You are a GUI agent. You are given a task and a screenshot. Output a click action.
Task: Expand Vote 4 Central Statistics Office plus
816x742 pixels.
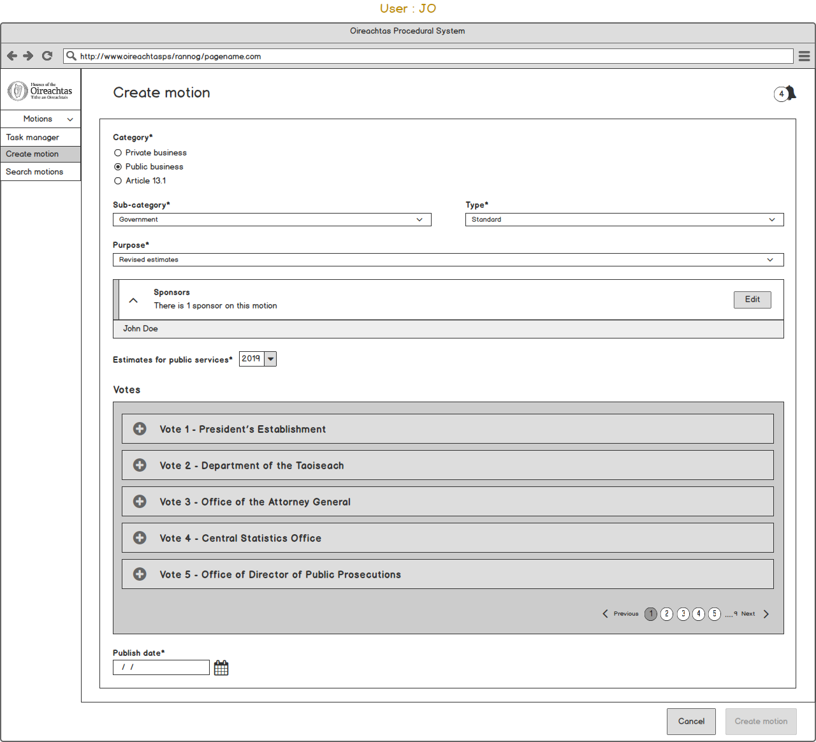pyautogui.click(x=140, y=538)
